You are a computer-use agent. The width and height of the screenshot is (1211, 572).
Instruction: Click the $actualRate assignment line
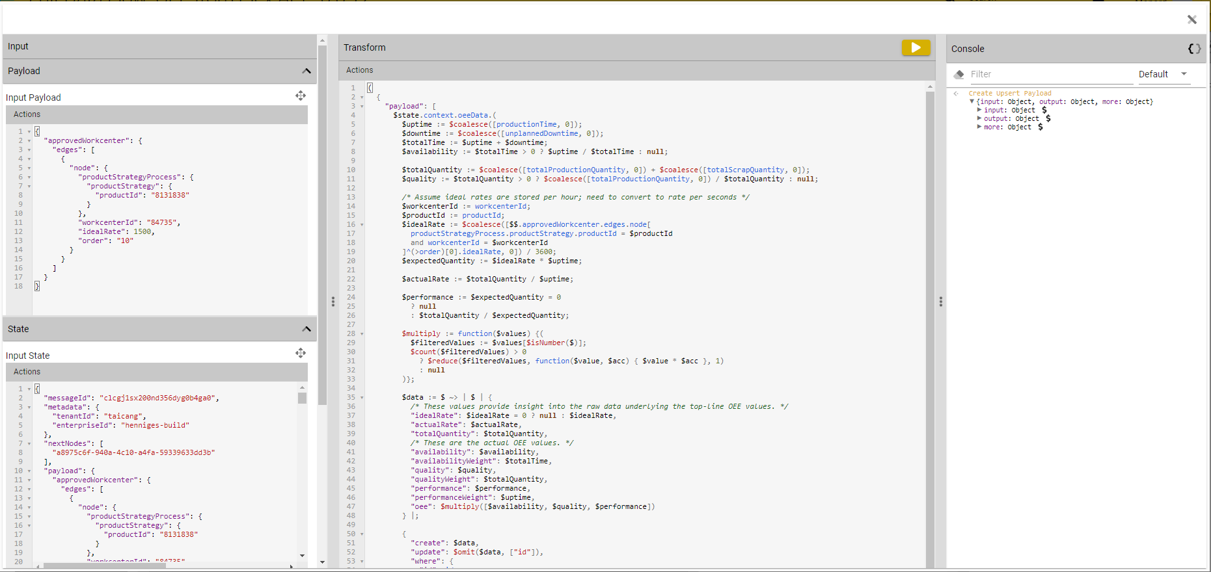point(487,279)
